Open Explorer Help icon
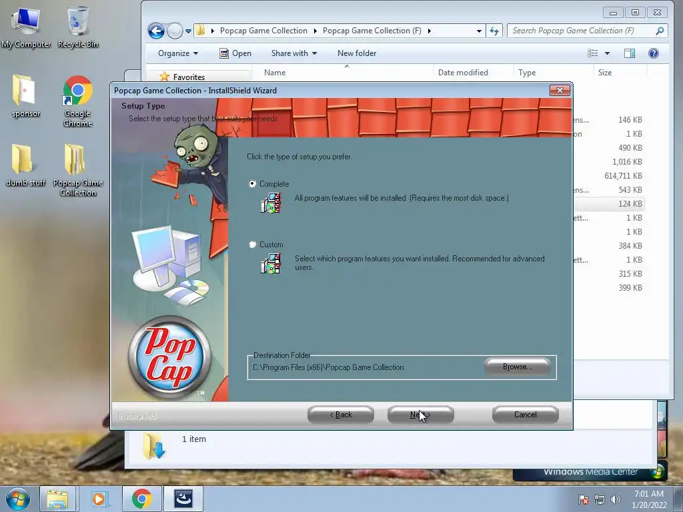 [654, 53]
